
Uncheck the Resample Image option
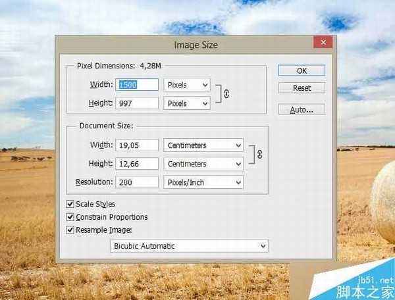pyautogui.click(x=71, y=230)
